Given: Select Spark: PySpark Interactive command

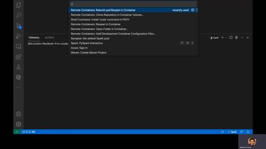Looking at the screenshot, I should 133,43.
